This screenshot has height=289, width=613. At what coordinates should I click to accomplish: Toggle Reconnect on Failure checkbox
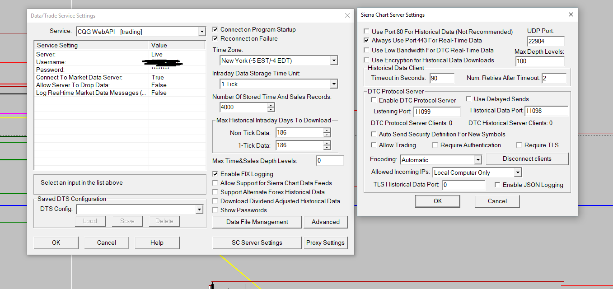coord(215,38)
